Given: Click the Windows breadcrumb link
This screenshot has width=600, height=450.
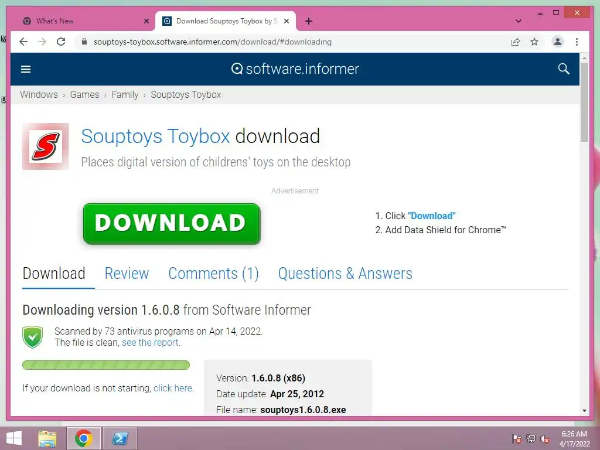Looking at the screenshot, I should click(x=39, y=94).
